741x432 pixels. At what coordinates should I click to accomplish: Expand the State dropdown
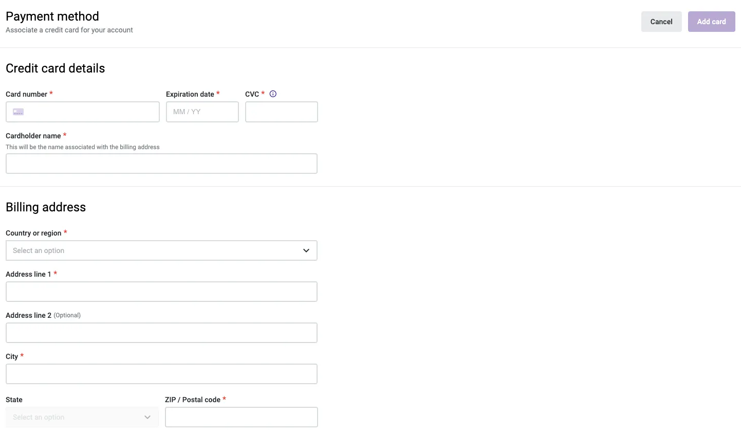pyautogui.click(x=82, y=417)
